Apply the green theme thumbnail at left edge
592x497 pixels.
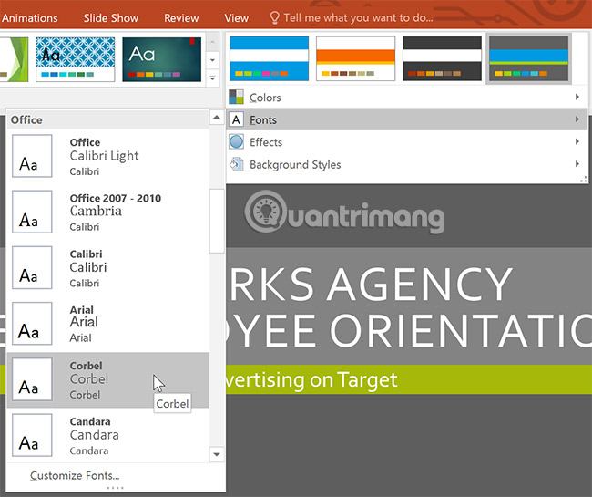pos(14,59)
